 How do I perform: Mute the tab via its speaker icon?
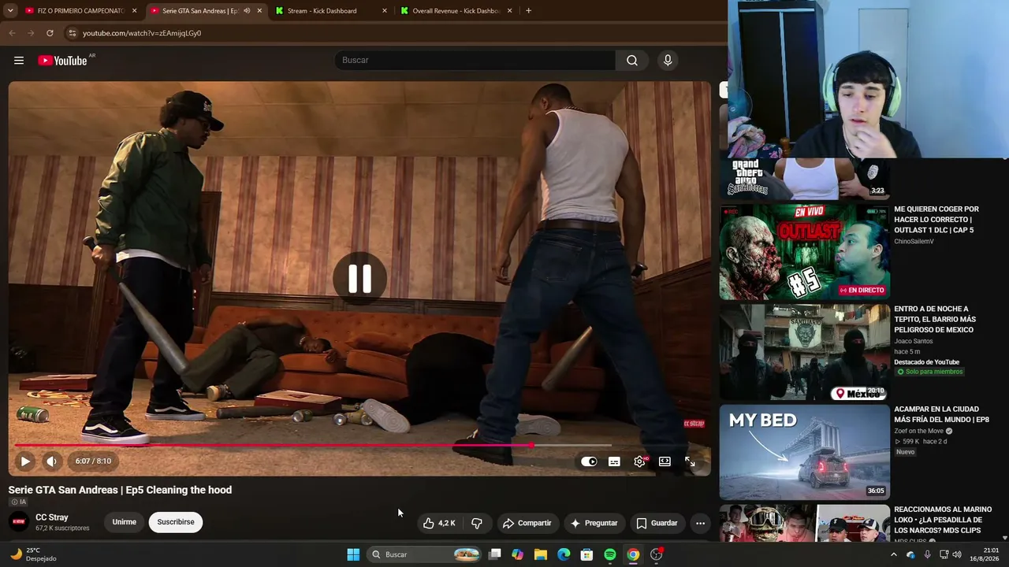pyautogui.click(x=247, y=11)
